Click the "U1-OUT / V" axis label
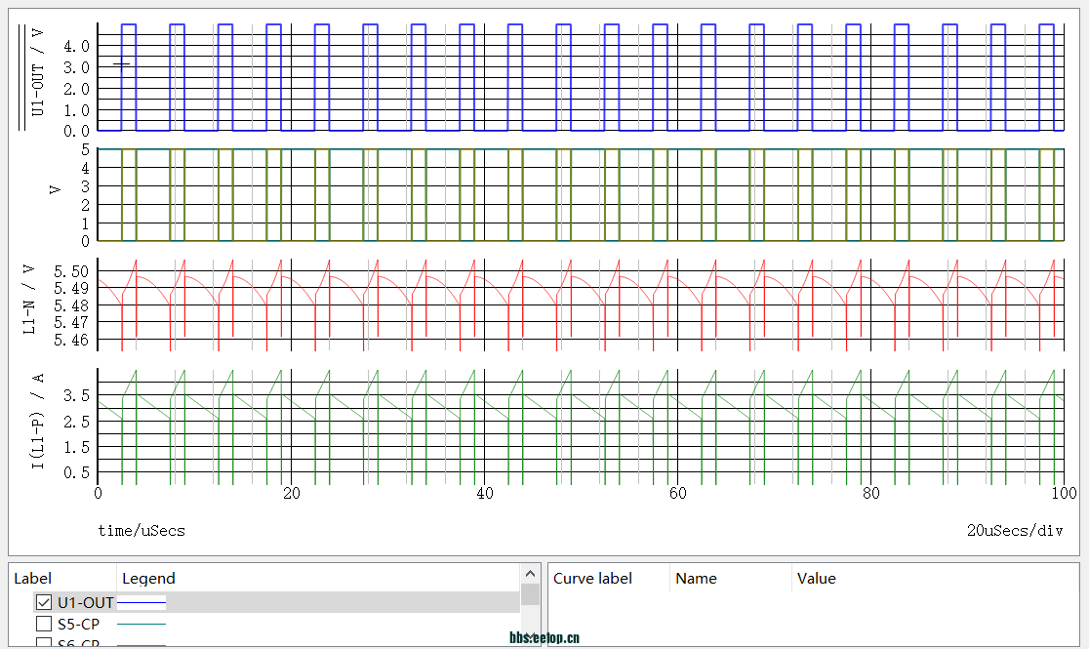 pos(37,72)
